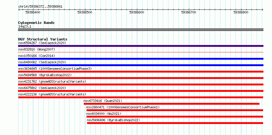Click the red nsv6475802 variant bar
This screenshot has height=135, width=272.
(x=141, y=91)
